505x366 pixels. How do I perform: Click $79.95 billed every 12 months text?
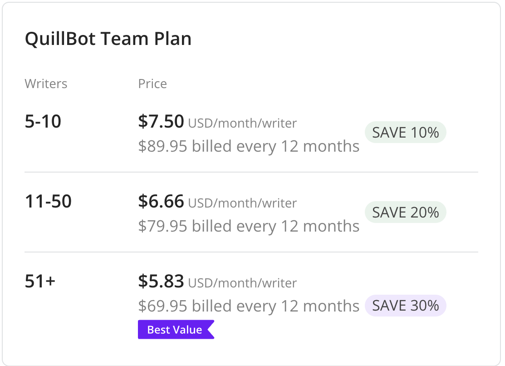249,226
